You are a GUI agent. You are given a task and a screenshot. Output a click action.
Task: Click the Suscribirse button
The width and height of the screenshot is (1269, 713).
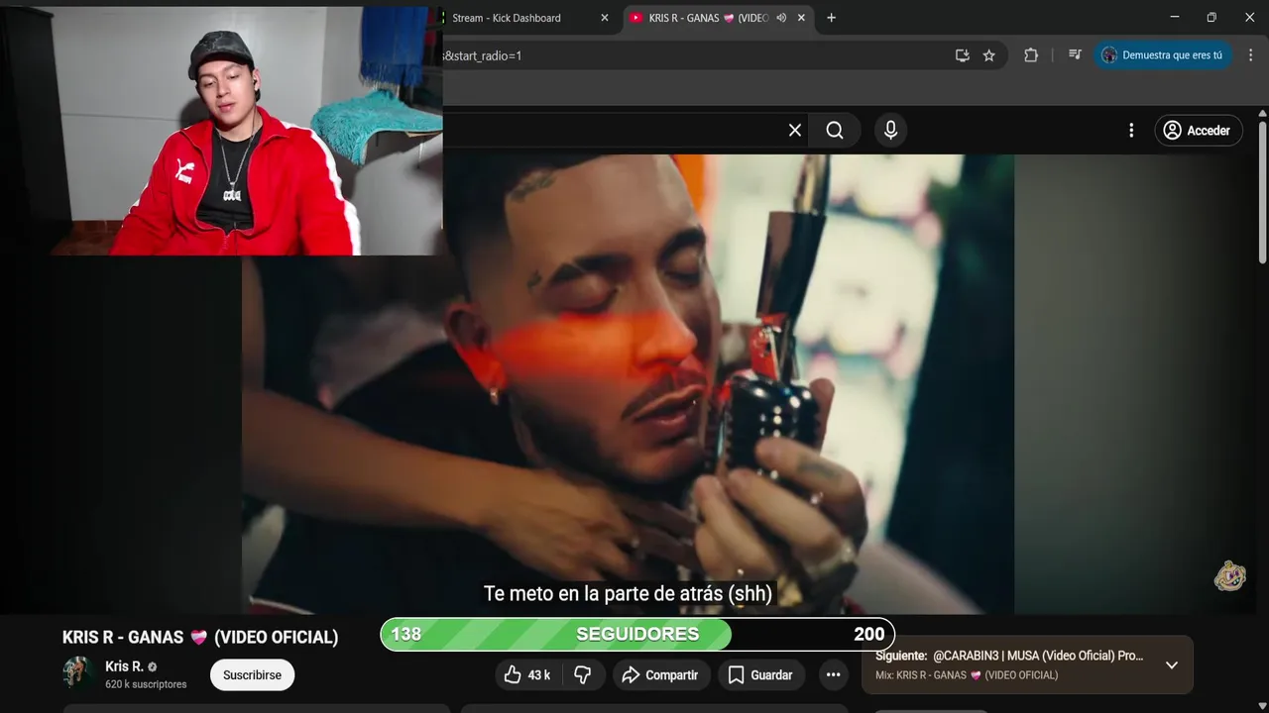coord(252,674)
